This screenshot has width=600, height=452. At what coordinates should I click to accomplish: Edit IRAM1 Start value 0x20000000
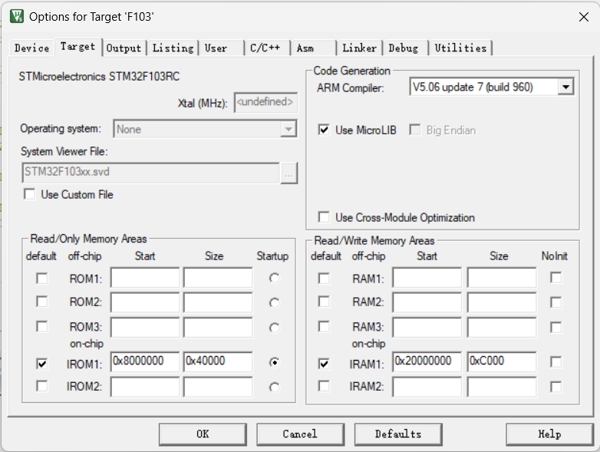[427, 361]
